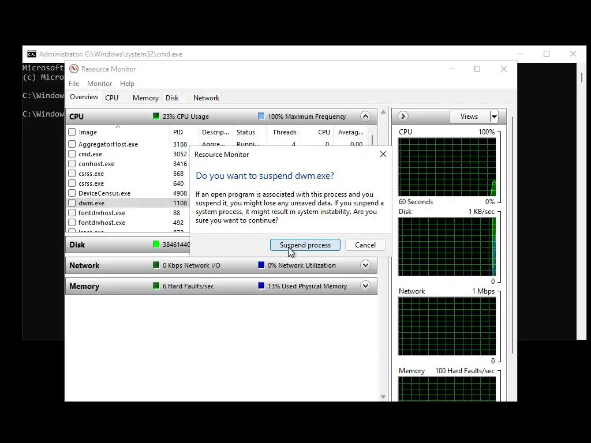Sort by the Image column header

[x=118, y=132]
